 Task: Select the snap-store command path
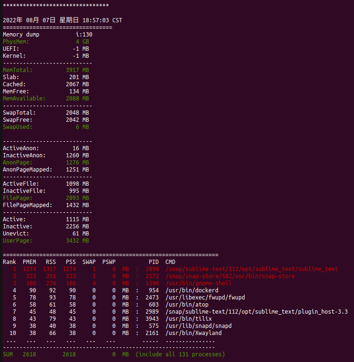point(230,276)
